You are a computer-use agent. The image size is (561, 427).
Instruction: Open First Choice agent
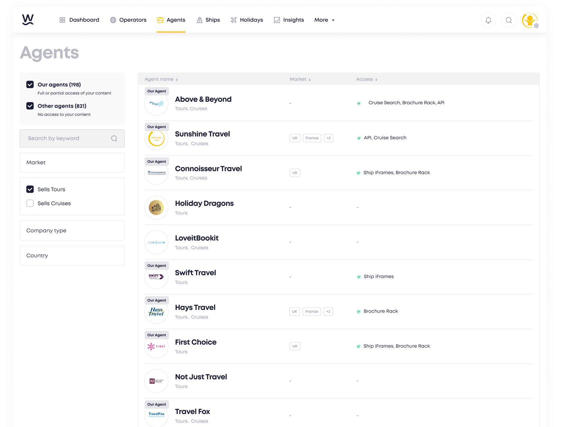(196, 342)
